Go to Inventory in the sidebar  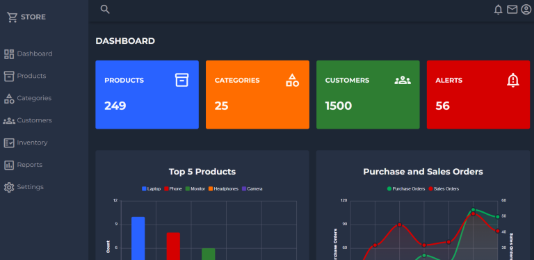26,143
